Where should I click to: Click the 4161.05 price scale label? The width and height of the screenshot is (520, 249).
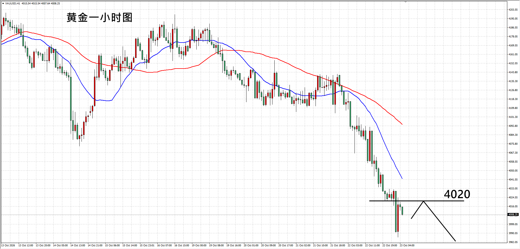tap(513, 54)
